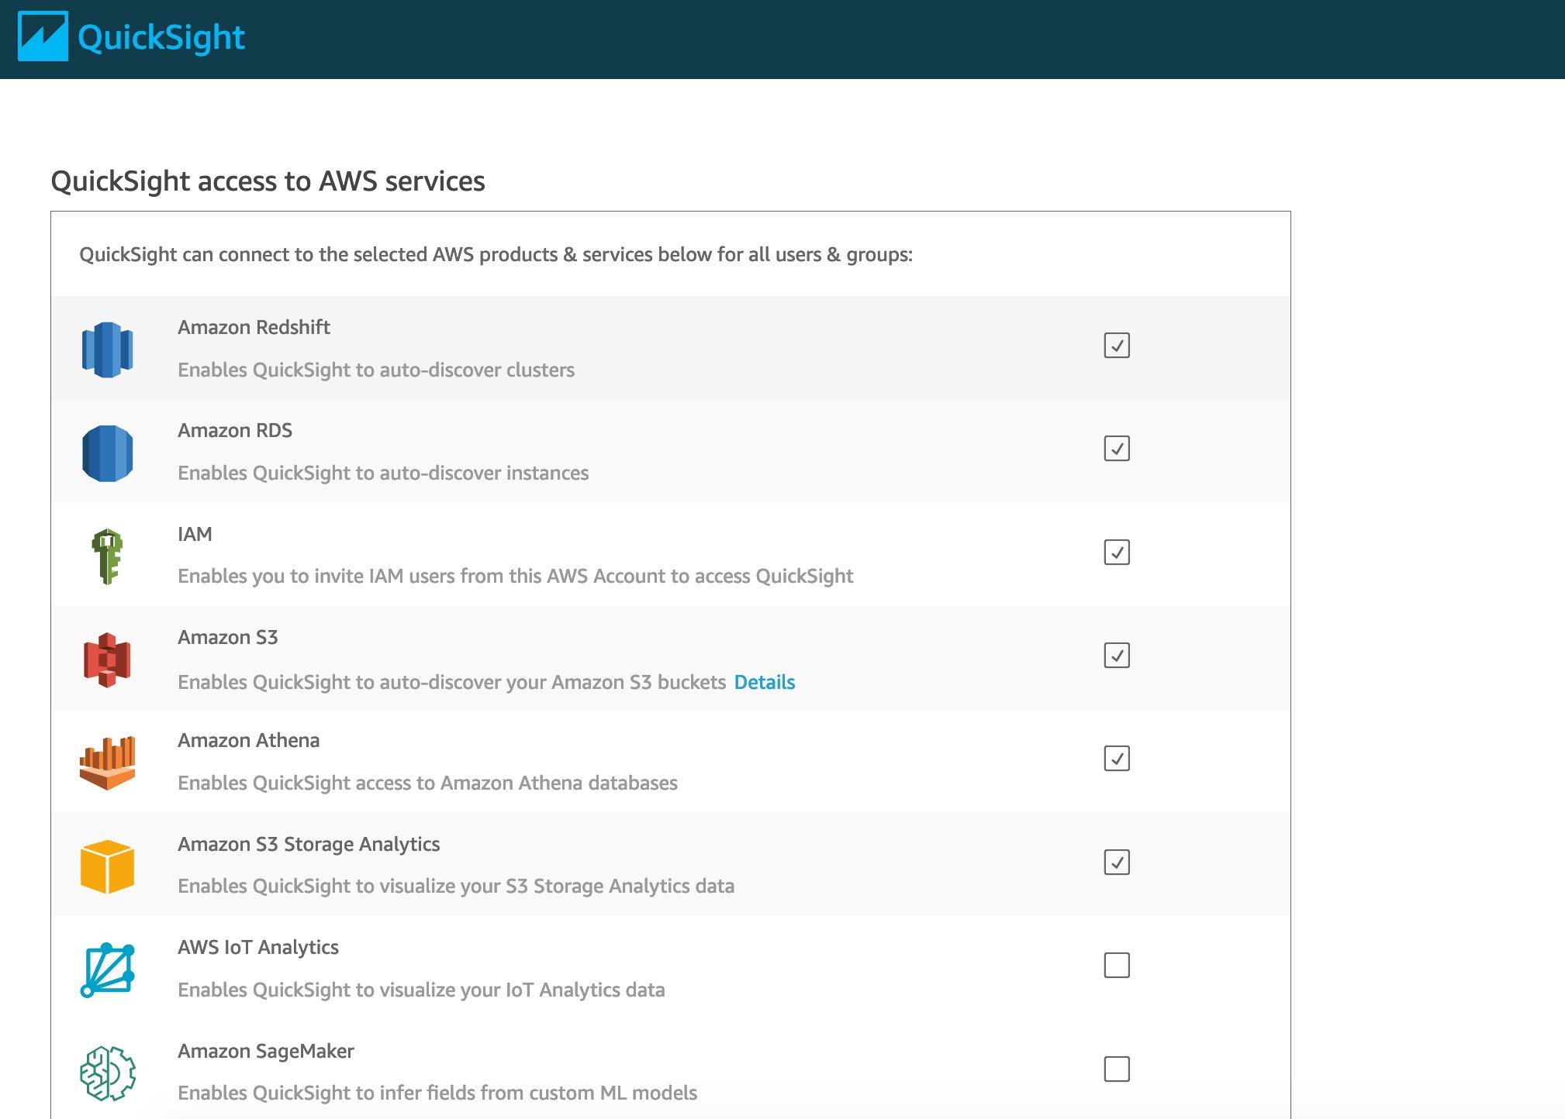Disable the Amazon S3 checkbox
The height and width of the screenshot is (1119, 1565).
tap(1117, 655)
